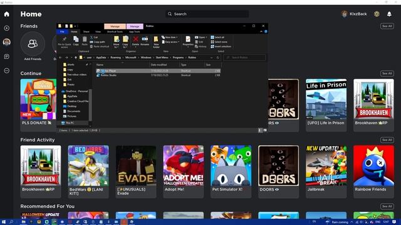This screenshot has height=225, width=401.
Task: Click Windows Start button on taskbar
Action: [4, 222]
